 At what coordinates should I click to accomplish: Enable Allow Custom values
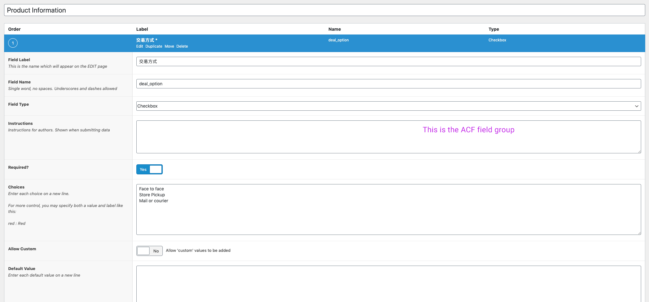click(149, 251)
